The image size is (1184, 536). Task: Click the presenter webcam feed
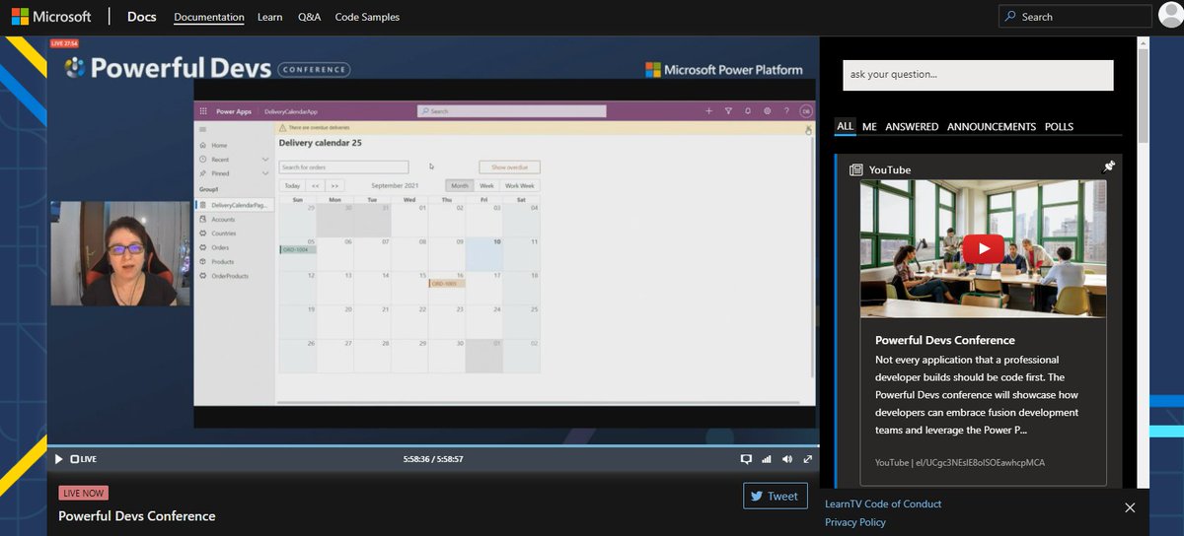(x=119, y=254)
